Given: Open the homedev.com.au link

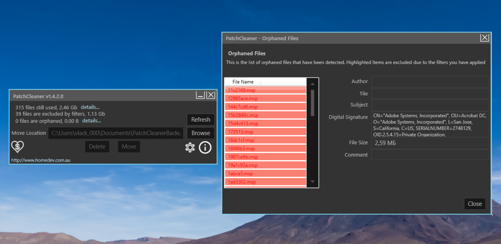Looking at the screenshot, I should 40,160.
